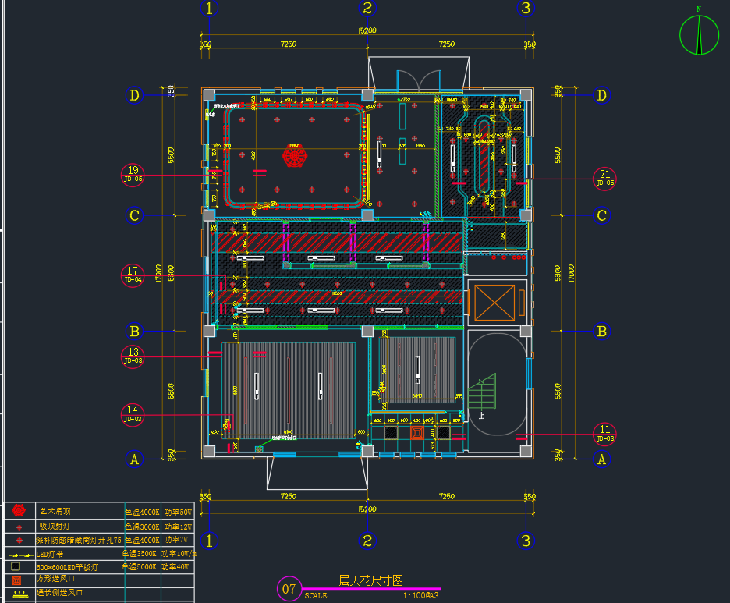Image resolution: width=730 pixels, height=603 pixels.
Task: Select detail callout 11 JD-03
Action: pos(604,434)
